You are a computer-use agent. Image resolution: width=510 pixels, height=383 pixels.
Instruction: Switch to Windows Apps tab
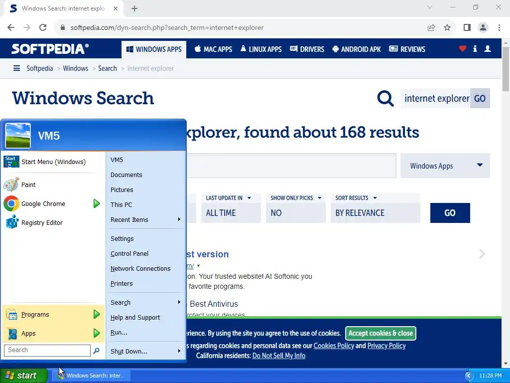coord(154,49)
